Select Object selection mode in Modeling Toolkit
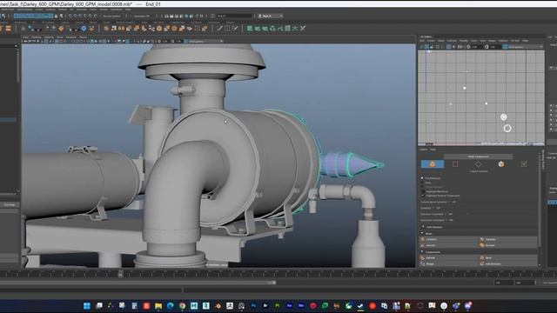Screen dimensions: 557x313 [433, 164]
